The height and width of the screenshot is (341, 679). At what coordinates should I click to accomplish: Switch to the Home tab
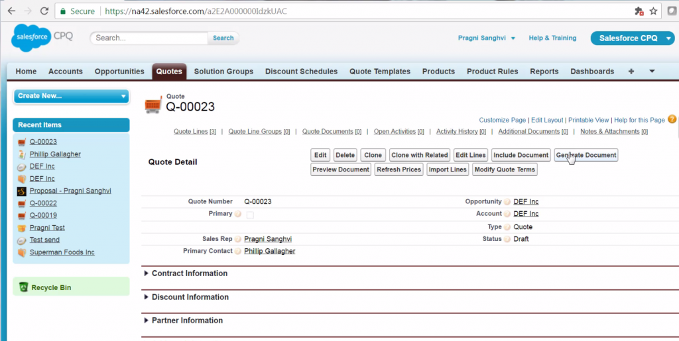pos(26,72)
